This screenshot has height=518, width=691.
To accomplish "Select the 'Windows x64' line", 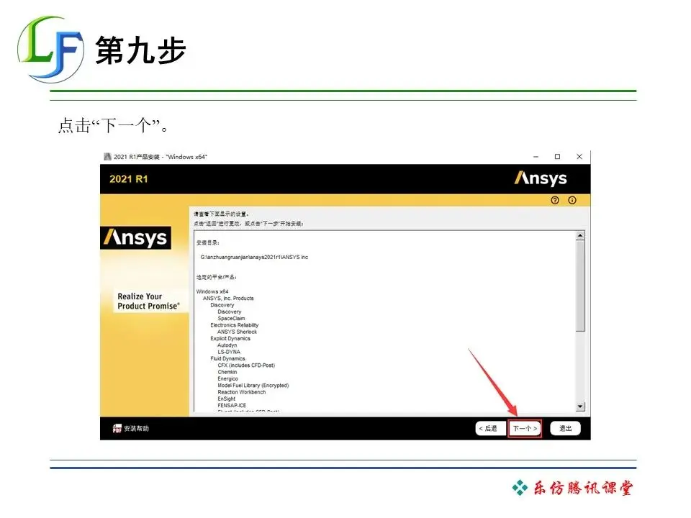I will tap(212, 291).
